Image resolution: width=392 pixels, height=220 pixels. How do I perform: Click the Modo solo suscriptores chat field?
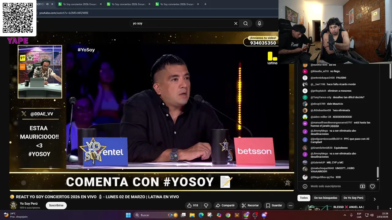pyautogui.click(x=326, y=186)
